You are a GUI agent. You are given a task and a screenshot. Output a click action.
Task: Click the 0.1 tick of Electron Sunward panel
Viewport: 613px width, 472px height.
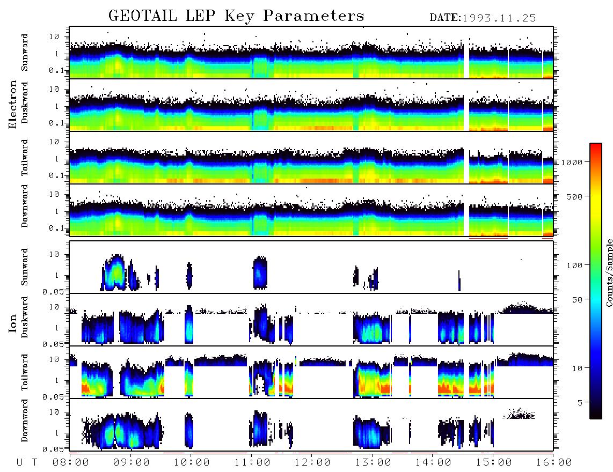[x=58, y=70]
